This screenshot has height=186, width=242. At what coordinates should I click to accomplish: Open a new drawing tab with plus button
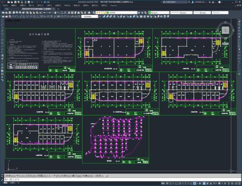pyautogui.click(x=58, y=9)
